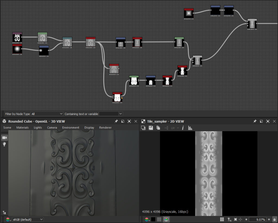Viewport: 278px width, 223px height.
Task: Toggle the zoom lock padlock in 2D View
Action: click(274, 219)
